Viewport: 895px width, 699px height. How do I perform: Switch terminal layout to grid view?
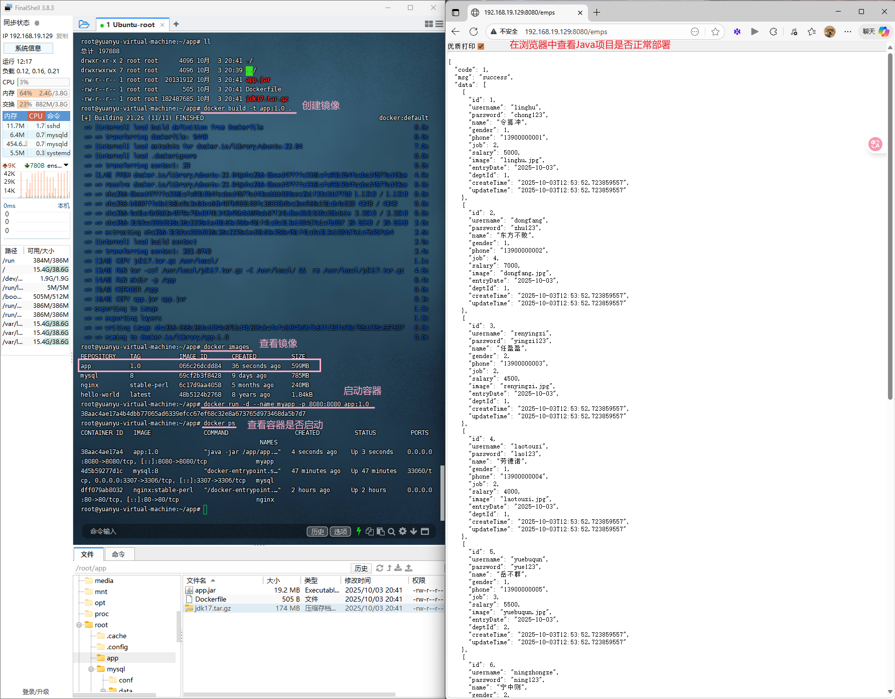(x=428, y=24)
